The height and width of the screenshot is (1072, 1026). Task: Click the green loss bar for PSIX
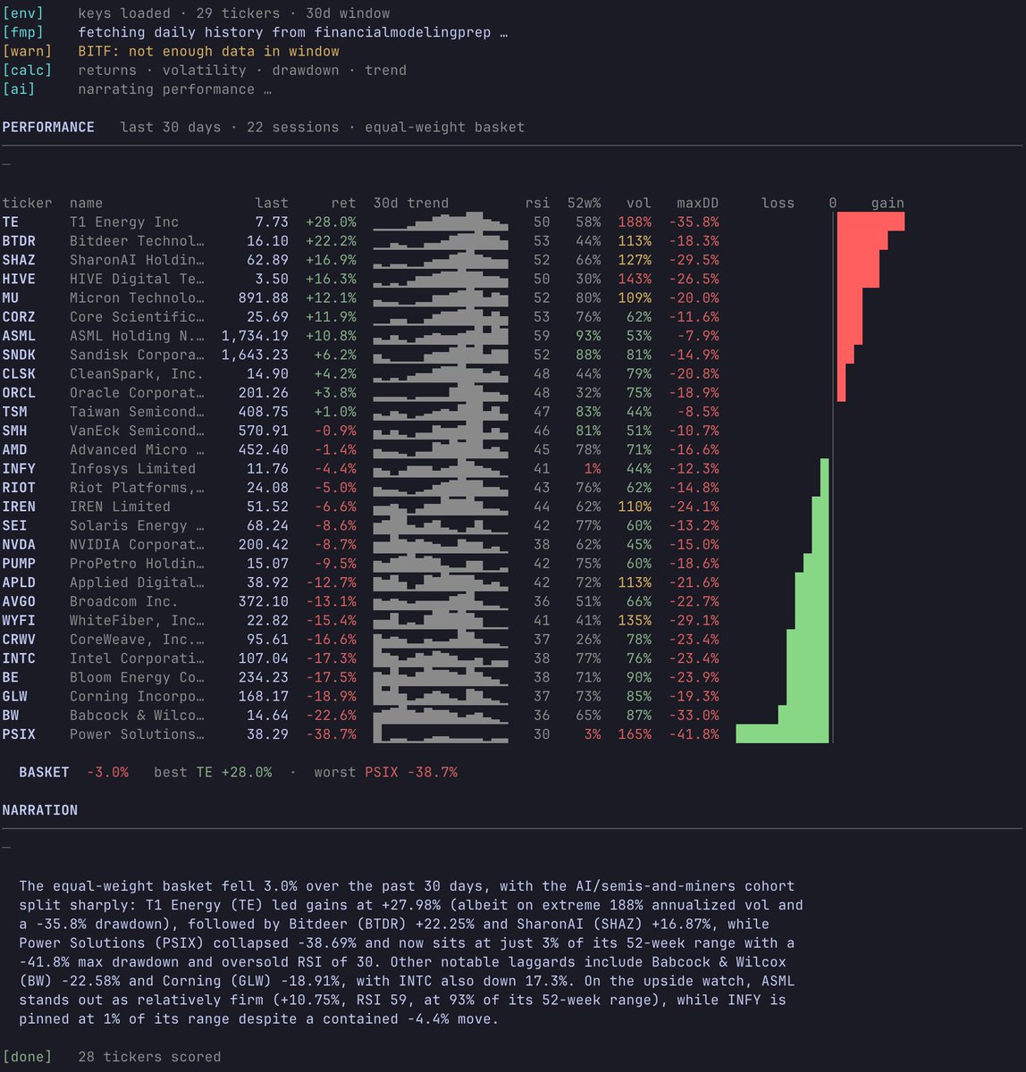coord(782,734)
